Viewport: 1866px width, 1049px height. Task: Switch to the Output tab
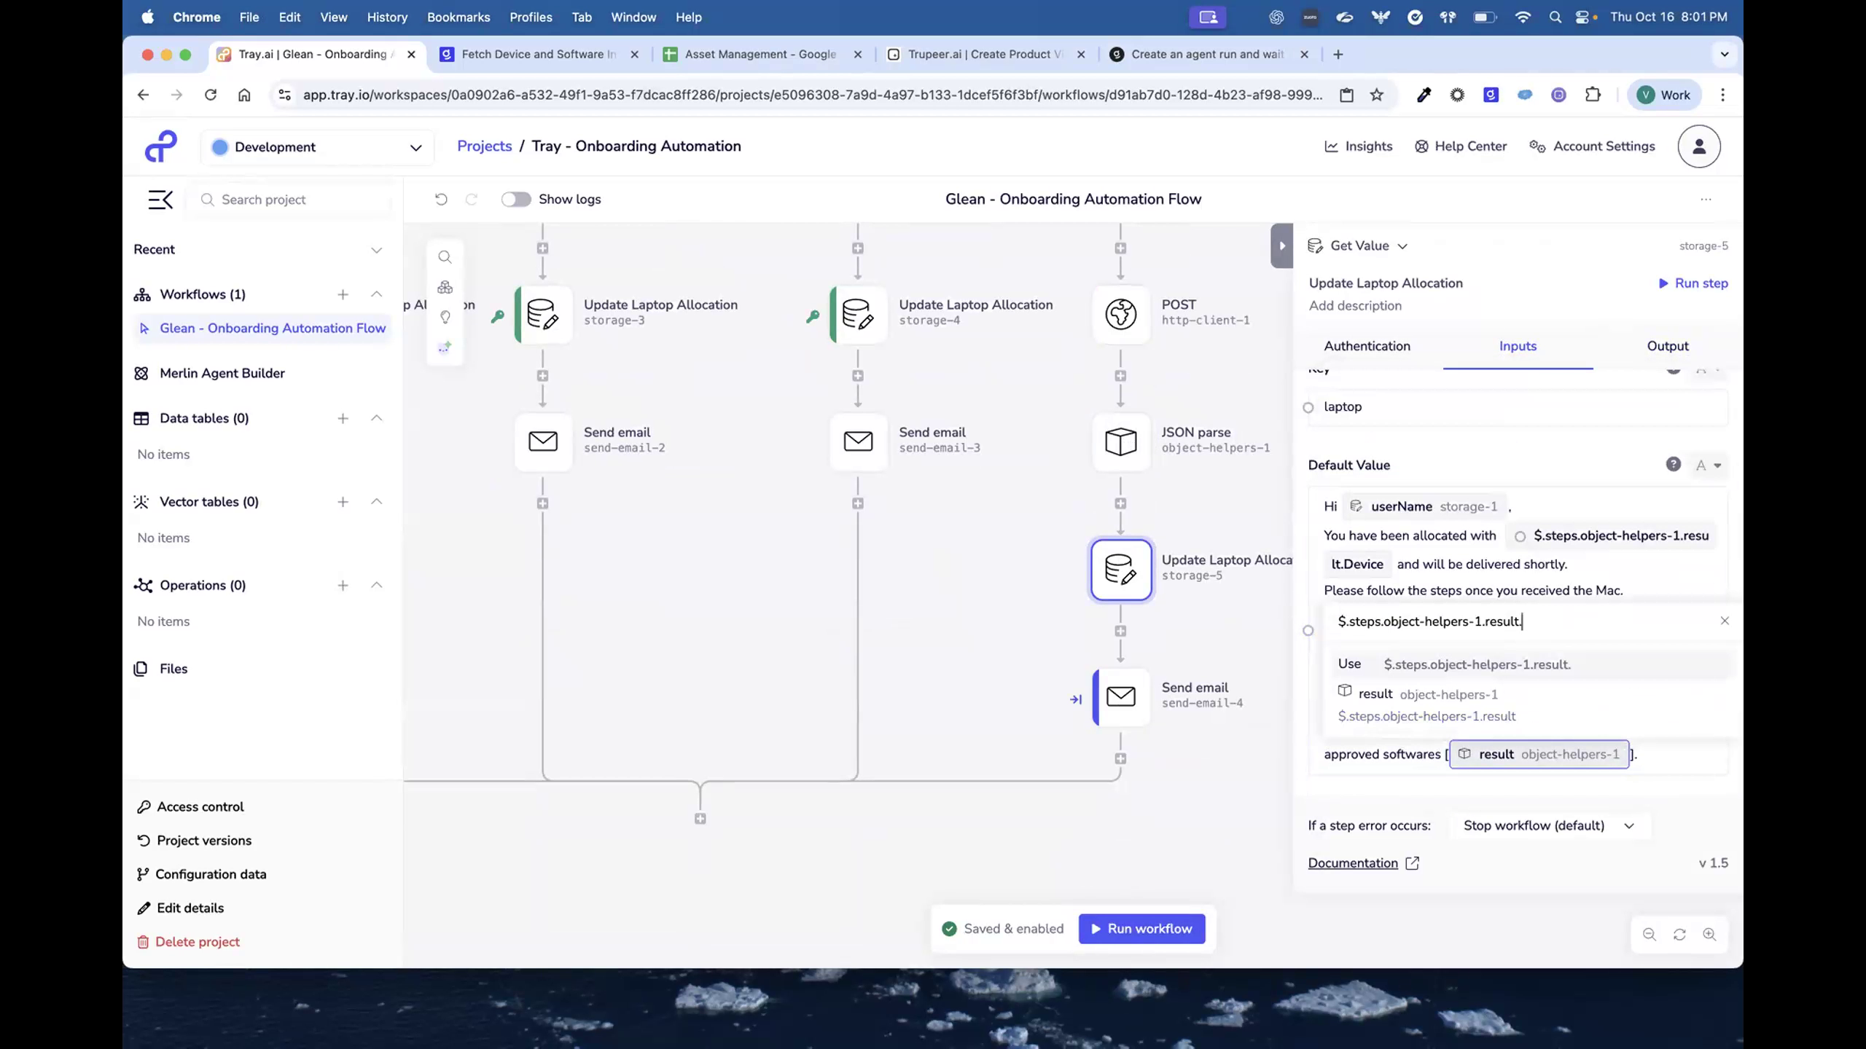click(1668, 346)
